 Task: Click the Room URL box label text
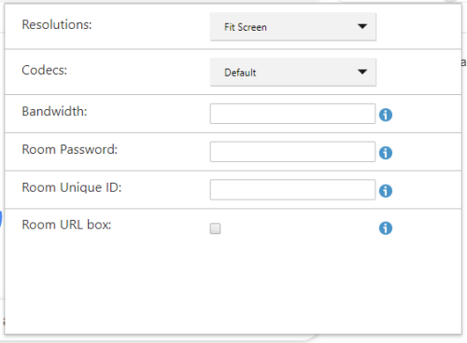[66, 225]
